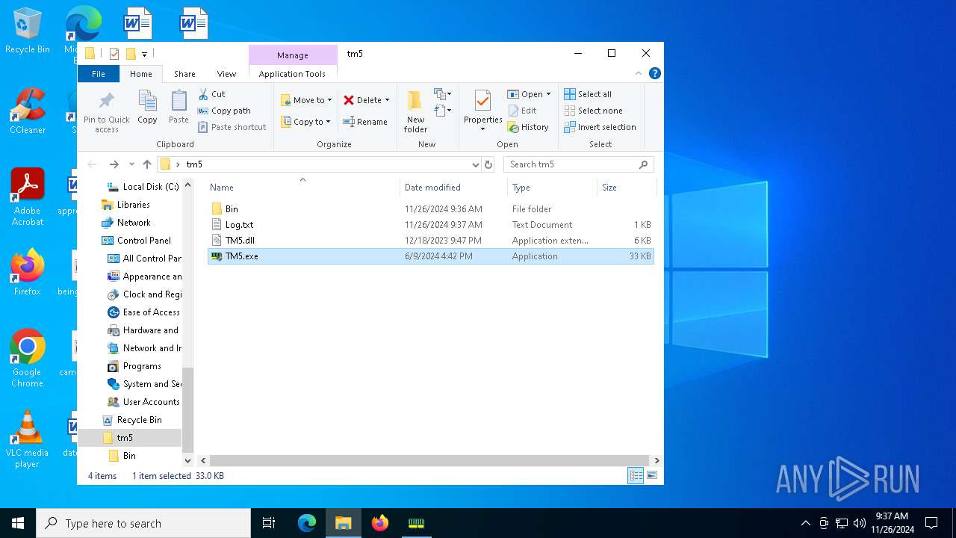956x538 pixels.
Task: Click the Windows Start button
Action: pos(18,523)
